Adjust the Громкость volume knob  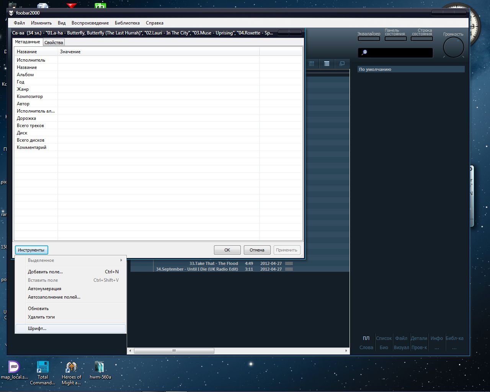pos(454,47)
